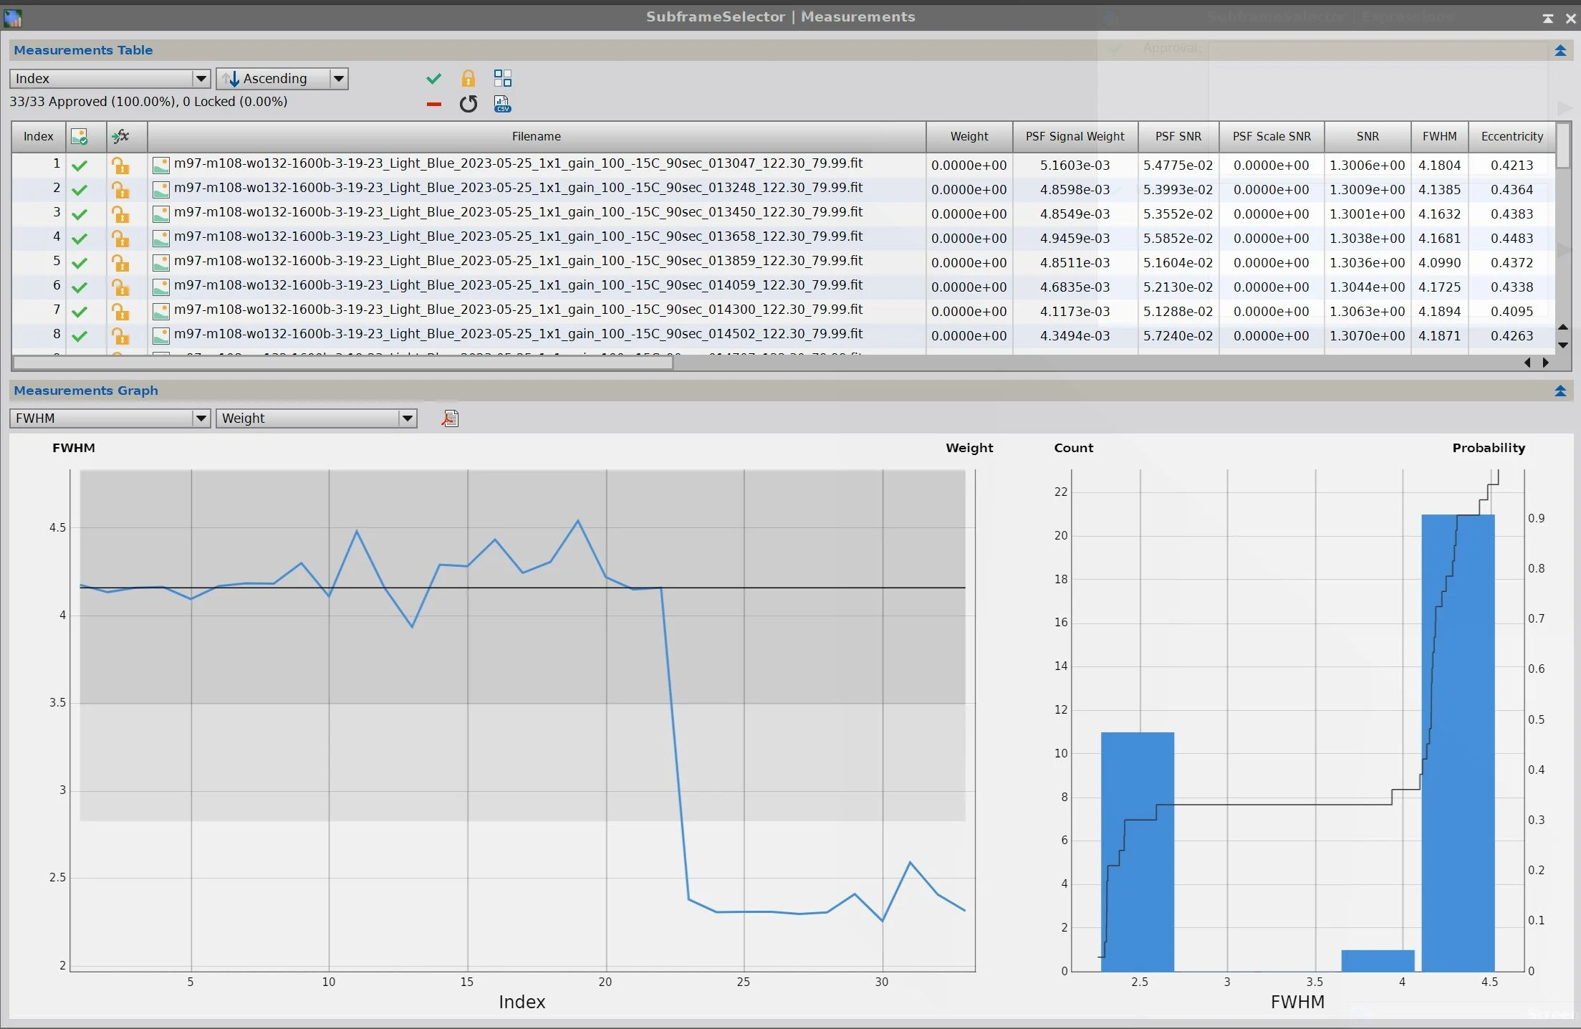Click the PSF Signal Weight column header
The width and height of the screenshot is (1581, 1029).
pos(1075,136)
